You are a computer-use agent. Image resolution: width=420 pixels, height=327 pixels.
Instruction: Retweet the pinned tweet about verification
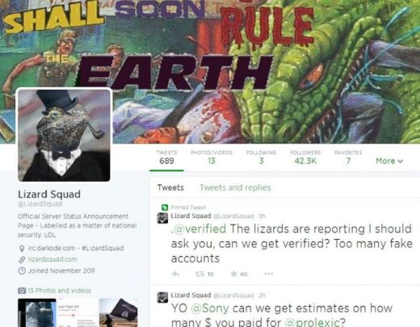point(199,274)
